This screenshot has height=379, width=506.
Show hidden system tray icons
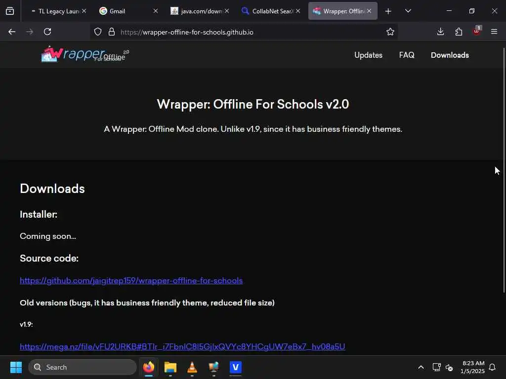click(421, 367)
